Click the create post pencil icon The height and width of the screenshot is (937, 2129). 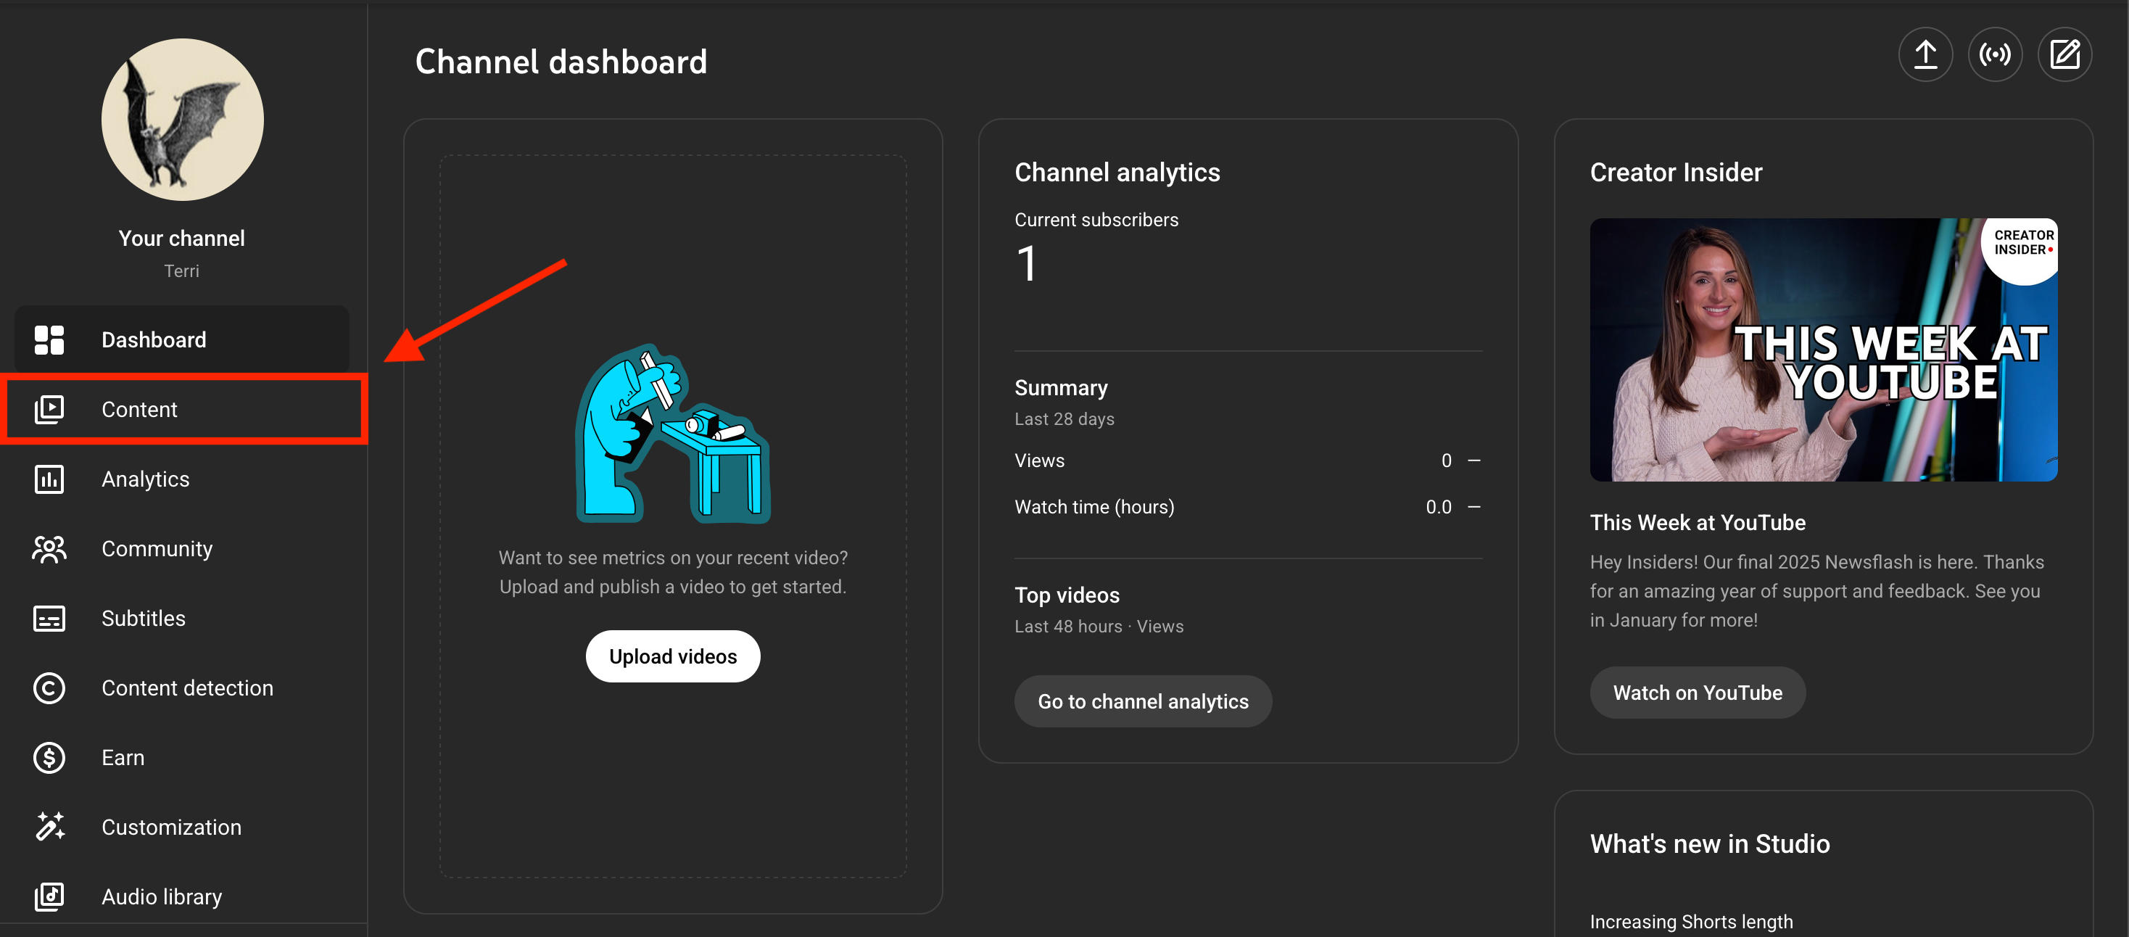click(x=2064, y=55)
